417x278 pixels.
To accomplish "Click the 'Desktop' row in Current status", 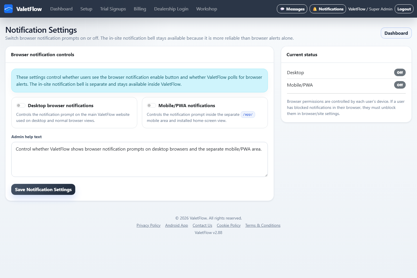I will point(346,72).
